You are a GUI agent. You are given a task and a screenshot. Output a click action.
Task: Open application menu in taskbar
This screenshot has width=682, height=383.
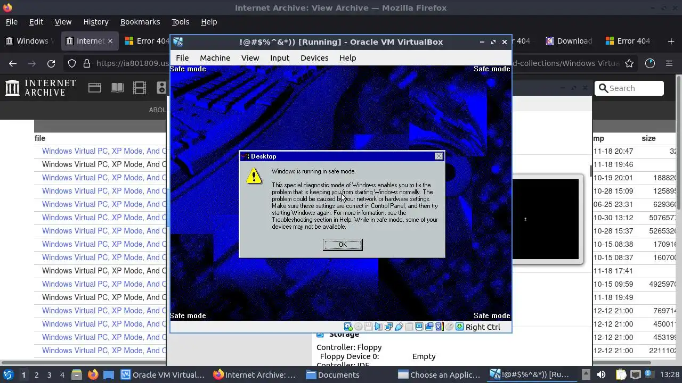8,374
